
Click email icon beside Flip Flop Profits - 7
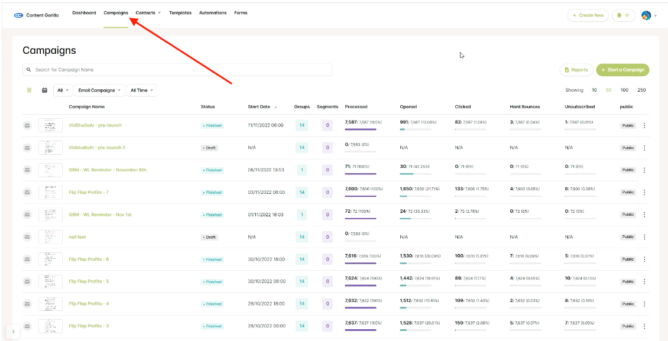(27, 192)
